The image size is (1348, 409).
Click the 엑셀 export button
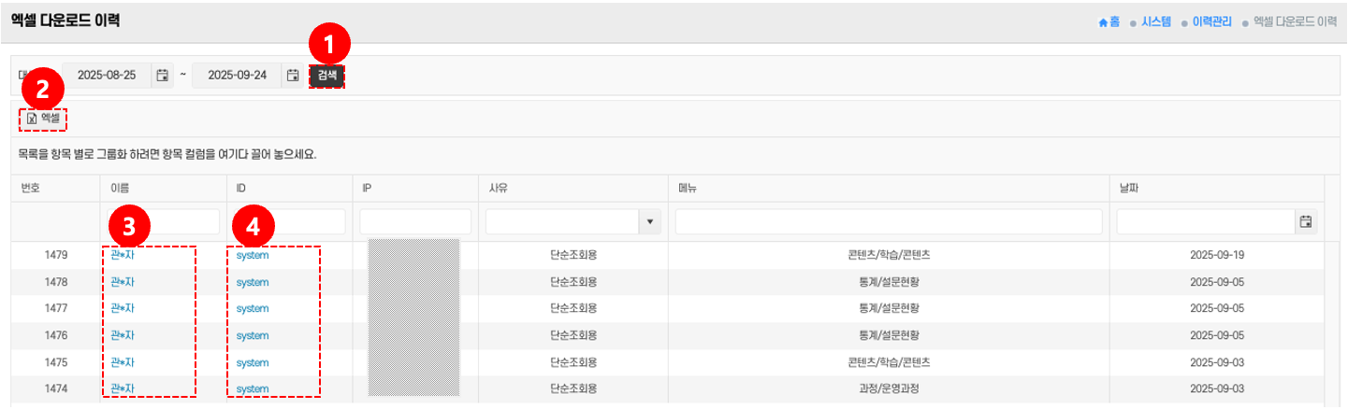tap(43, 119)
